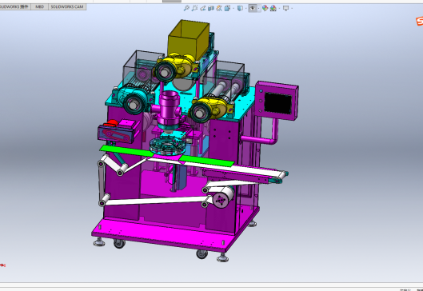This screenshot has height=291, width=423.
Task: Open the SOLIDWORKS add-ins tab
Action: (15, 6)
